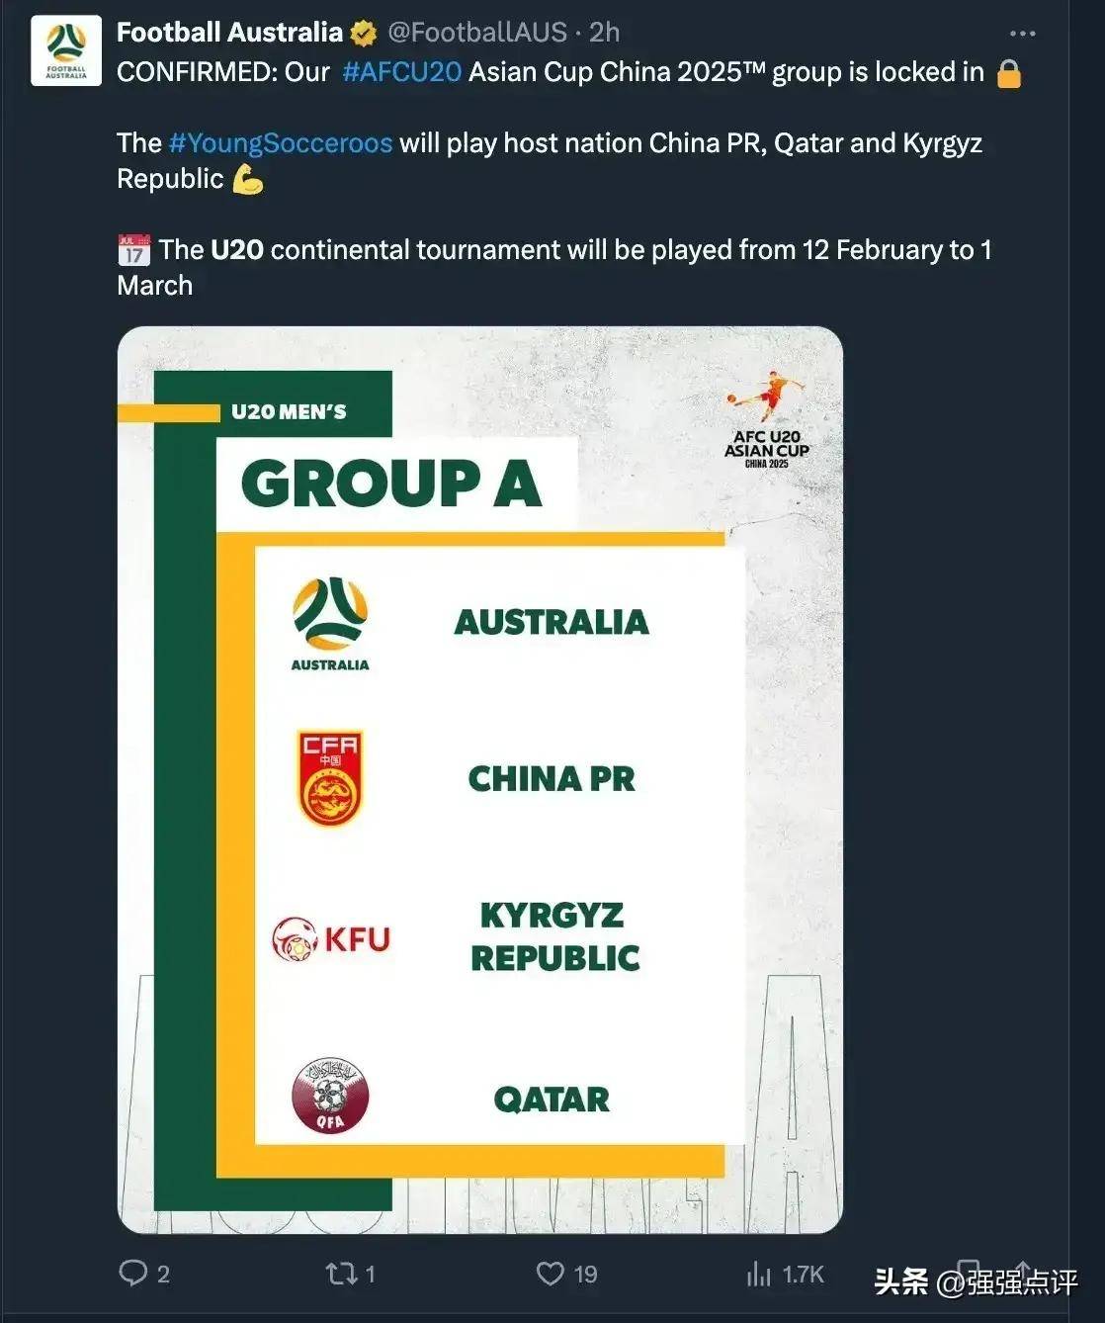View analytics bar chart icon
1105x1323 pixels.
(758, 1274)
